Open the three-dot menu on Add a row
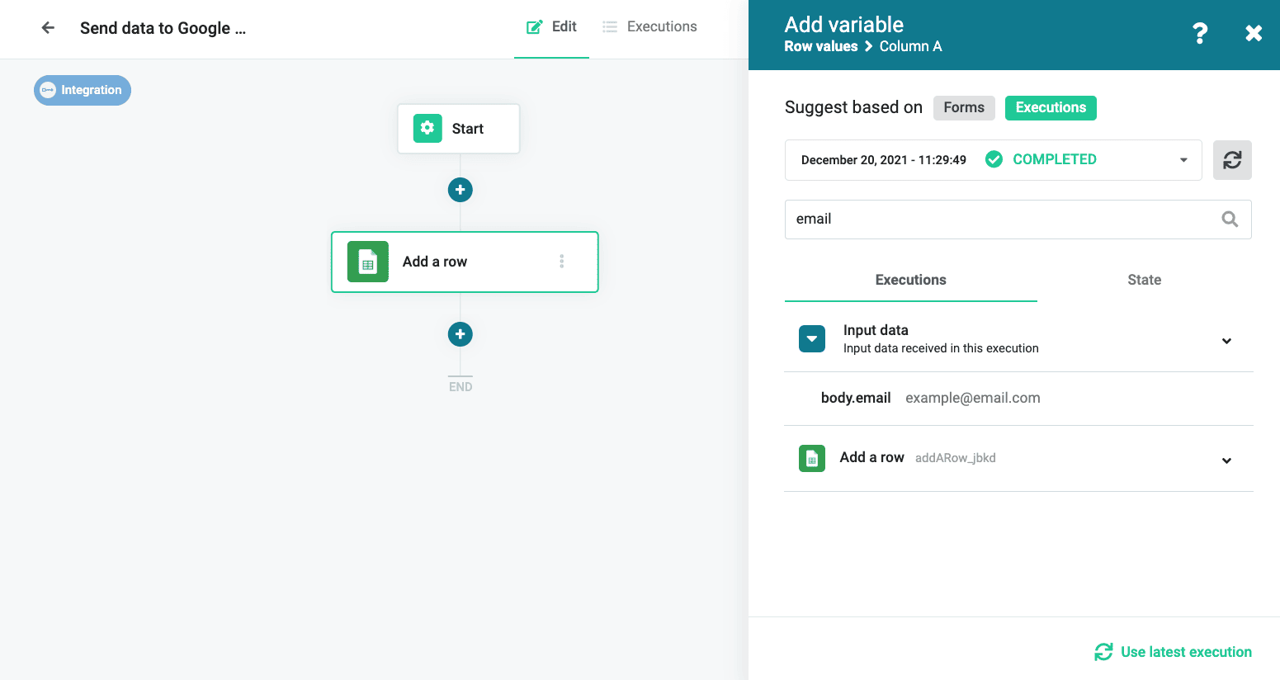The width and height of the screenshot is (1280, 680). coord(562,262)
